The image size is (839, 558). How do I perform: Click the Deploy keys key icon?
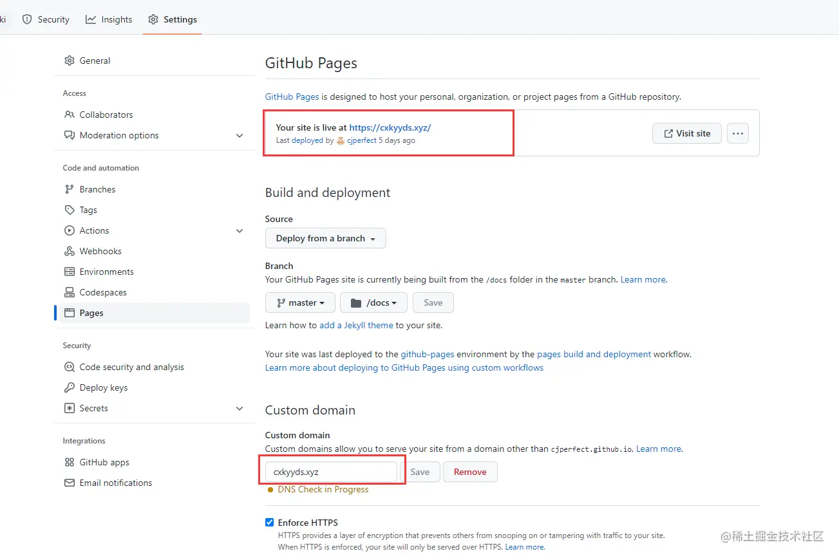tap(69, 387)
